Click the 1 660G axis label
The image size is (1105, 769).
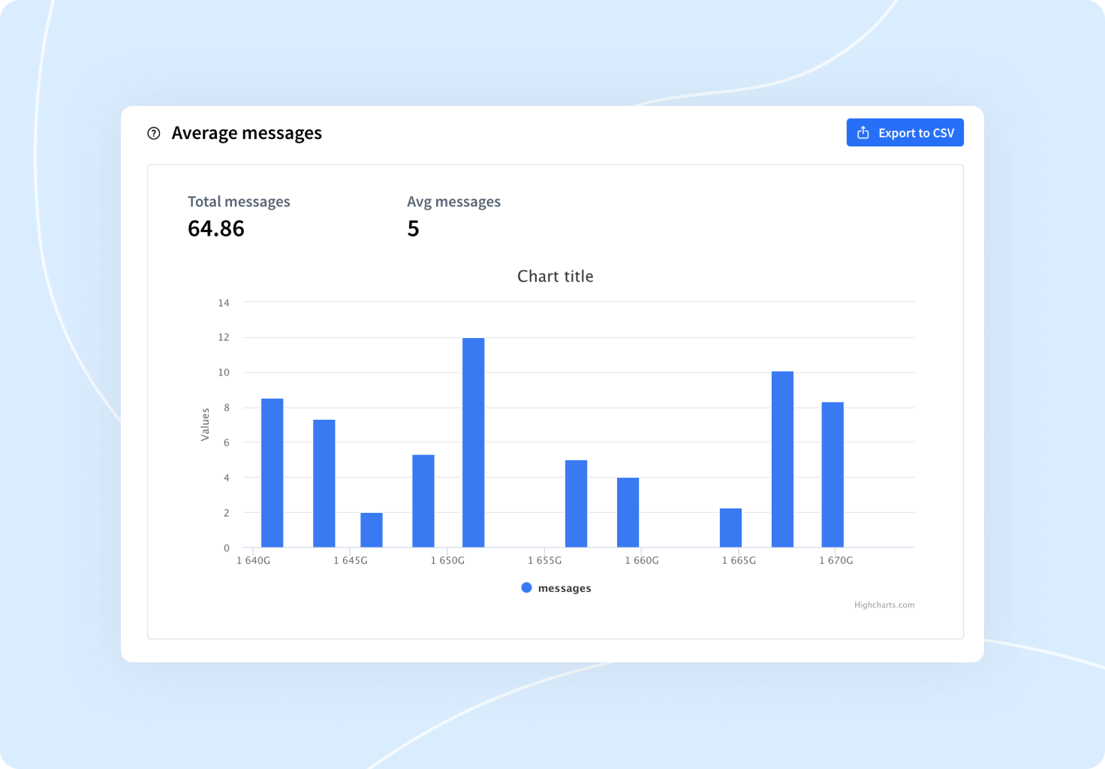pos(642,559)
